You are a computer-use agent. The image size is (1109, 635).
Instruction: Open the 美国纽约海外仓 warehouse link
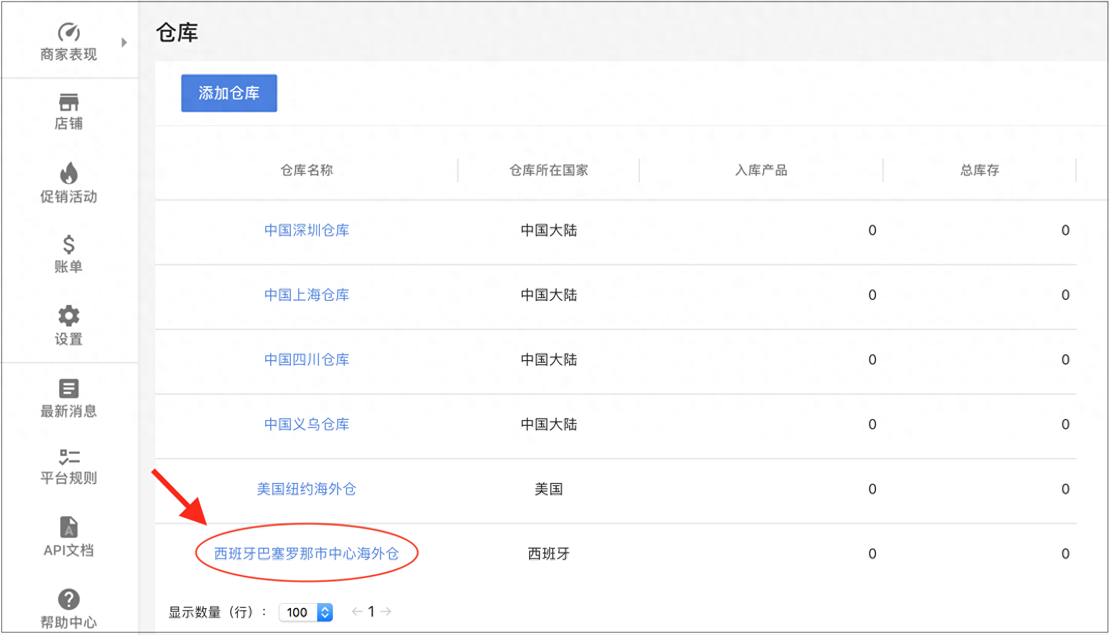click(x=306, y=489)
